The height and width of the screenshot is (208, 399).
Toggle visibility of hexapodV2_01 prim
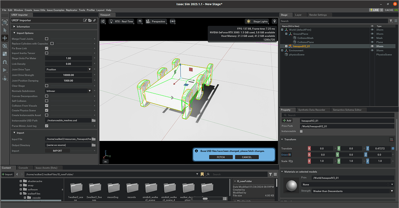(372, 46)
